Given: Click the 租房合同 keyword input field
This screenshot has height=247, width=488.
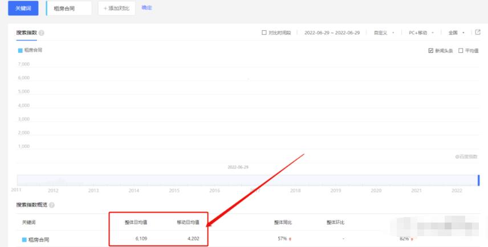Looking at the screenshot, I should 69,9.
